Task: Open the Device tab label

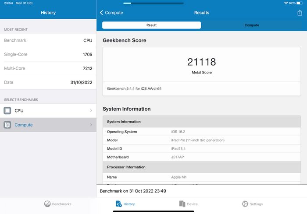Action: [x=192, y=204]
